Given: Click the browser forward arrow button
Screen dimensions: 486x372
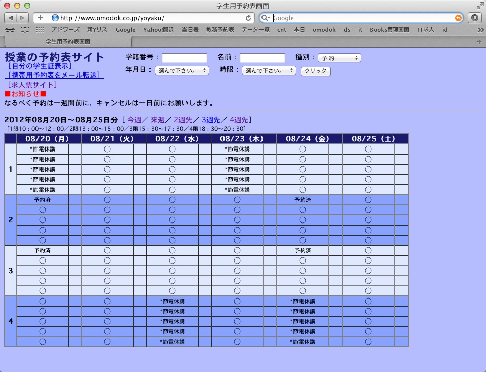Looking at the screenshot, I should point(23,18).
